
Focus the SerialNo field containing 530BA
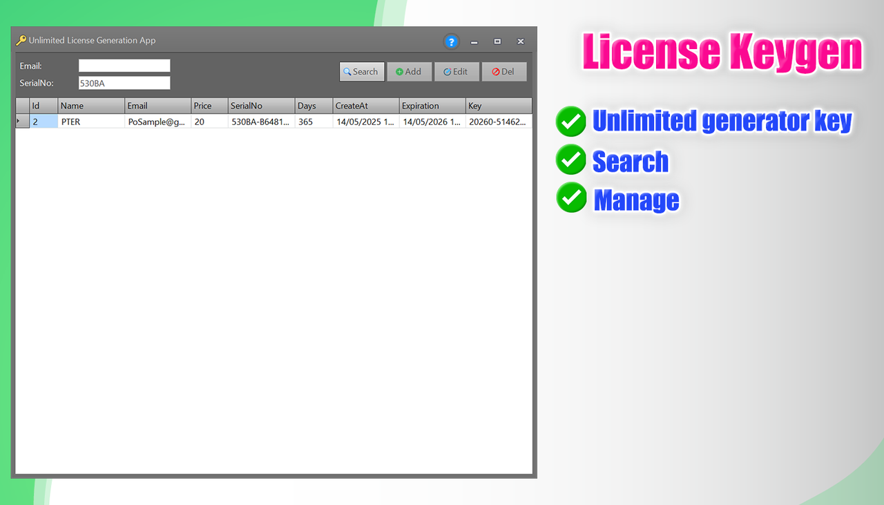point(124,83)
